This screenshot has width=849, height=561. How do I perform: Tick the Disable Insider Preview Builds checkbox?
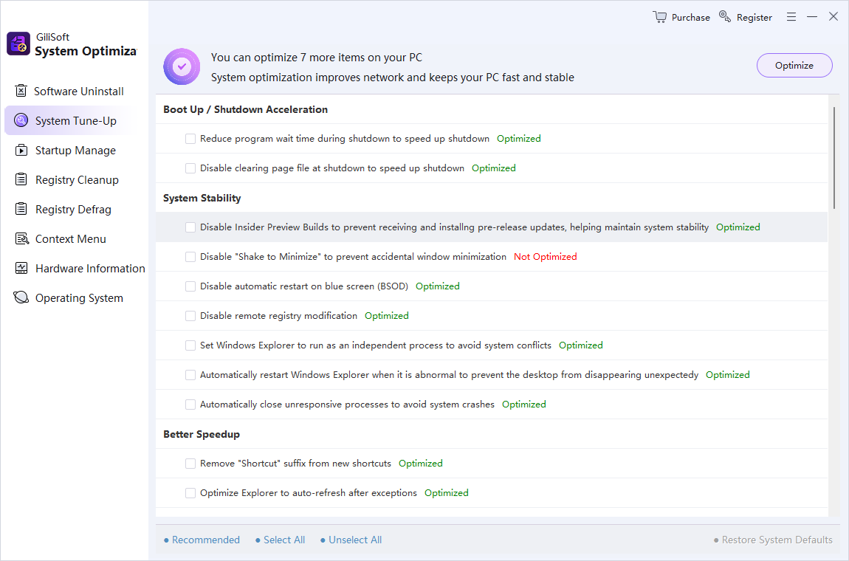190,227
